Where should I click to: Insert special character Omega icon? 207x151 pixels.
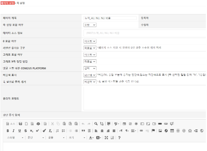pyautogui.click(x=190, y=131)
